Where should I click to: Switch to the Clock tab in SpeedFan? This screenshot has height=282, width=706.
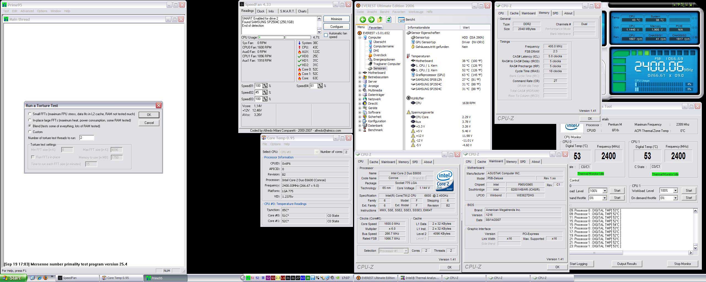(x=261, y=11)
